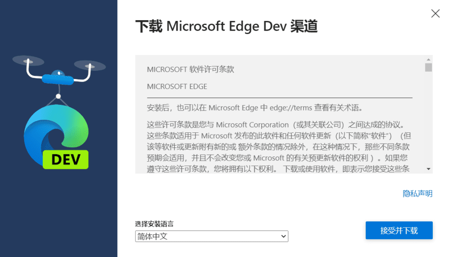Click the 接受并下载 accept and download button
Viewport: 449px width, 257px height.
tap(399, 230)
